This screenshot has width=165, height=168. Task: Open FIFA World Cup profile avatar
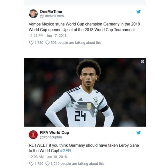pos(33,135)
